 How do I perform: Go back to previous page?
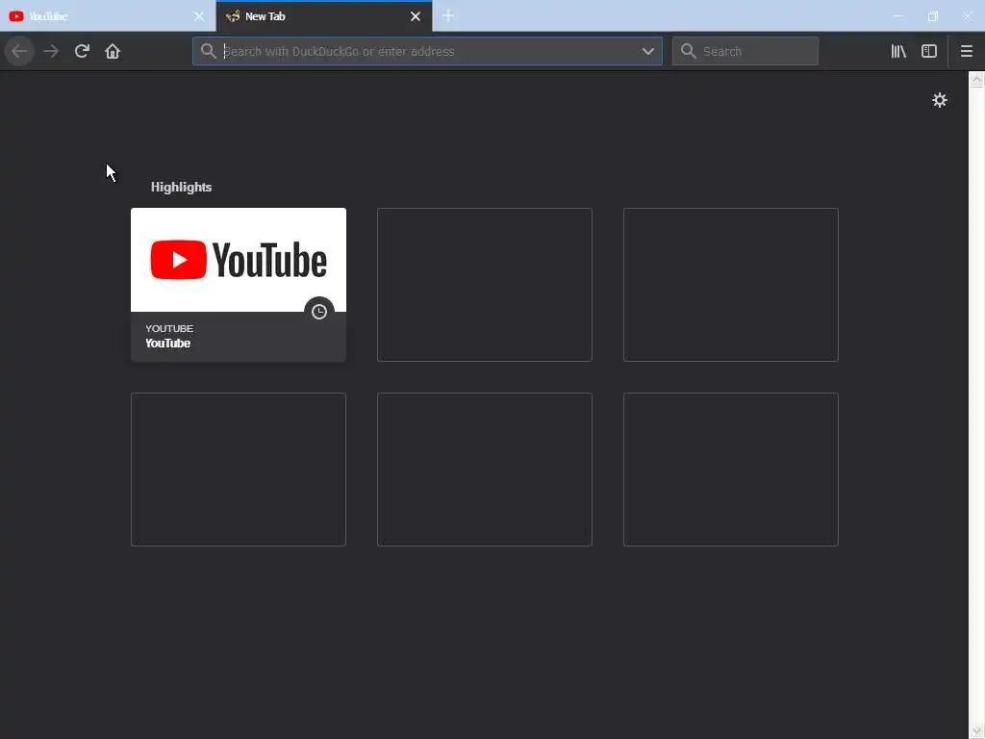[x=19, y=51]
